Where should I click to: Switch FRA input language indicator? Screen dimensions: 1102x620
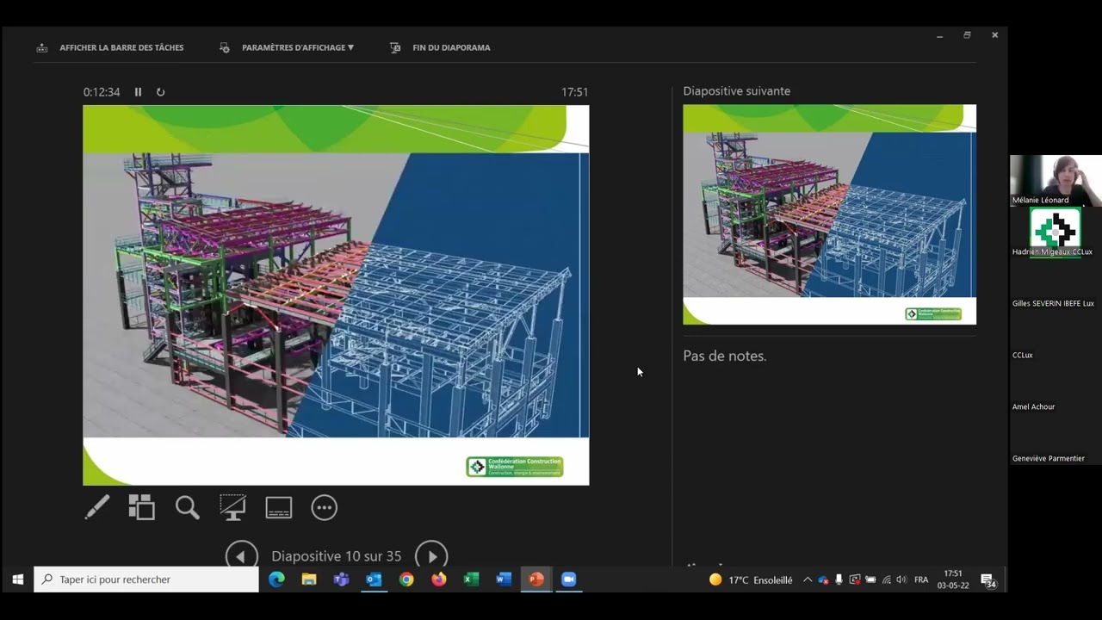(921, 580)
